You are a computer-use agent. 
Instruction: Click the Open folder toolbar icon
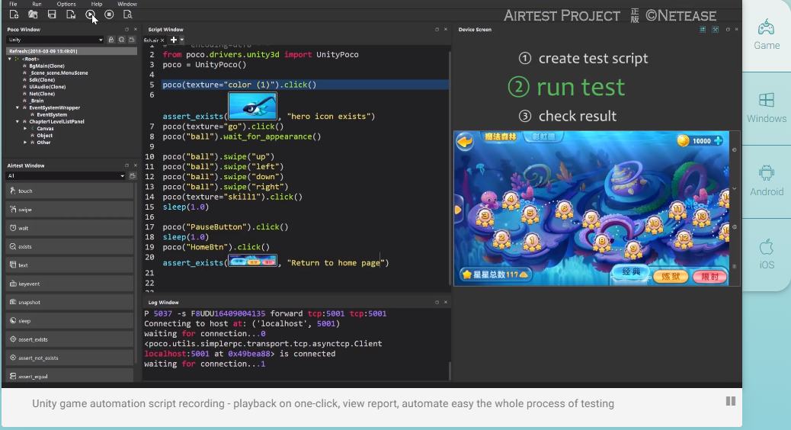point(33,14)
